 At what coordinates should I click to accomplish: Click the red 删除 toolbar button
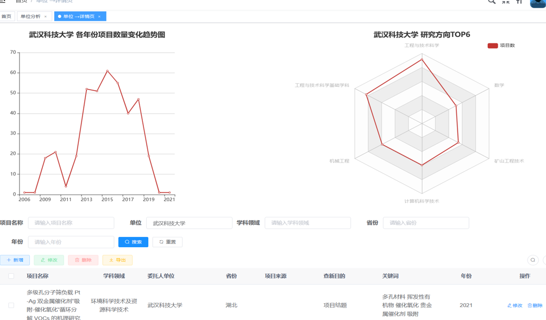pos(83,260)
